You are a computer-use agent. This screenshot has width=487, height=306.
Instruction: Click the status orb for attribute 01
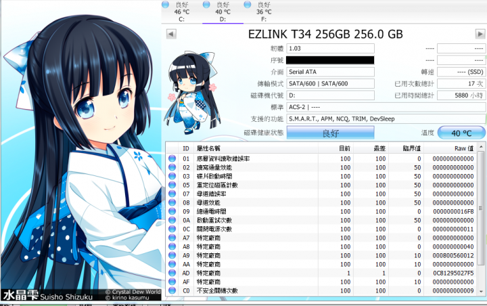(172, 158)
